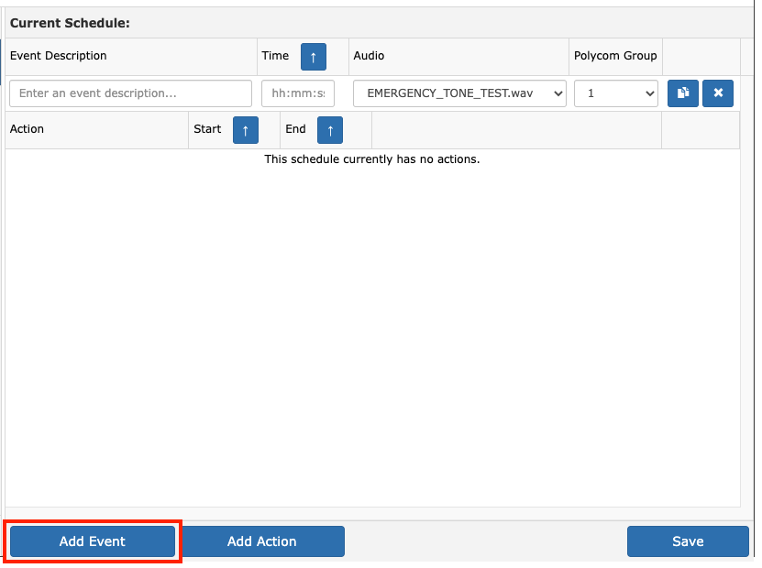This screenshot has height=568, width=762.
Task: Expand the Polycom Group dropdown showing 1
Action: coord(615,93)
